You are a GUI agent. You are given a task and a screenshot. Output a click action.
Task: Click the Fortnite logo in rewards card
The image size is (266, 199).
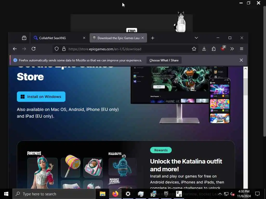pos(34,153)
